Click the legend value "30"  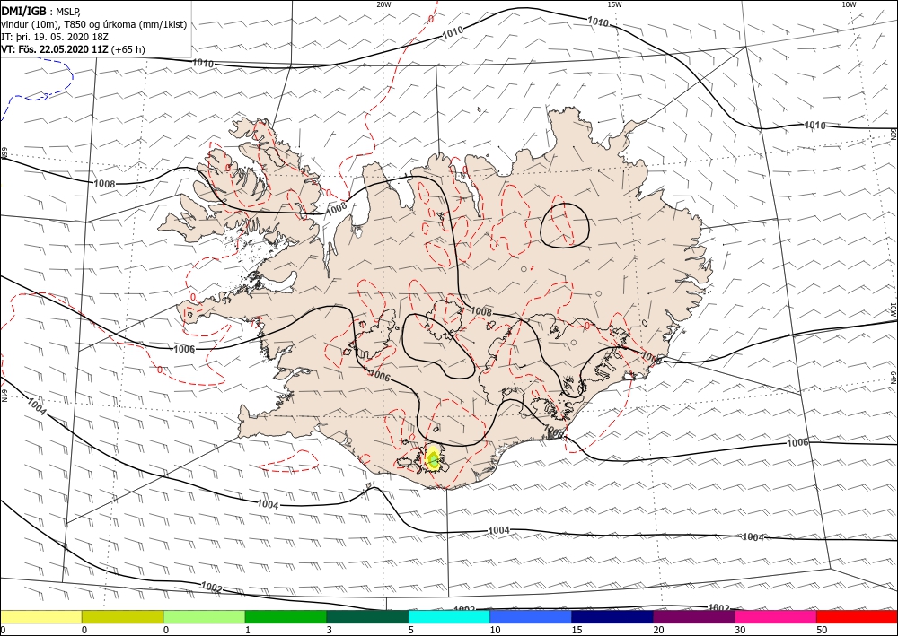point(740,630)
